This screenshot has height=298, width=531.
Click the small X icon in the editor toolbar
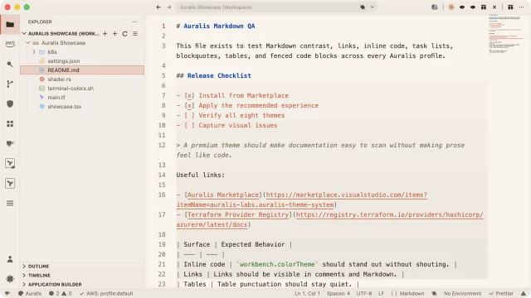494,7
